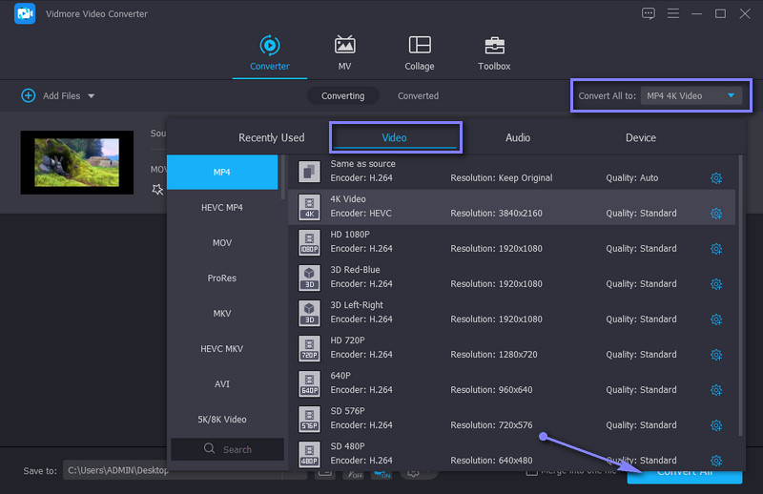Switch to the Audio format tab

coord(518,137)
